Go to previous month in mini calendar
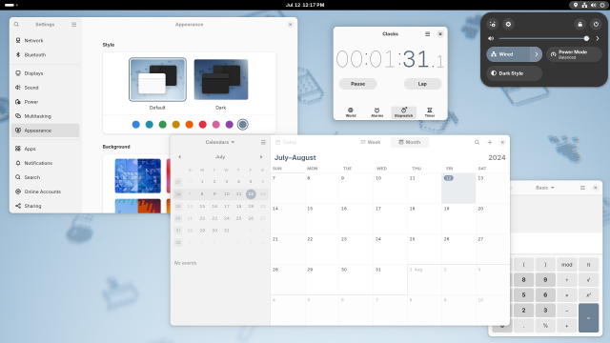 180,156
